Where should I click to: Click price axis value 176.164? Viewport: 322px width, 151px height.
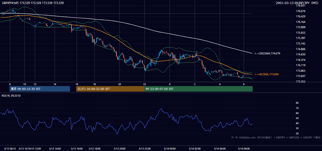pos(301,22)
